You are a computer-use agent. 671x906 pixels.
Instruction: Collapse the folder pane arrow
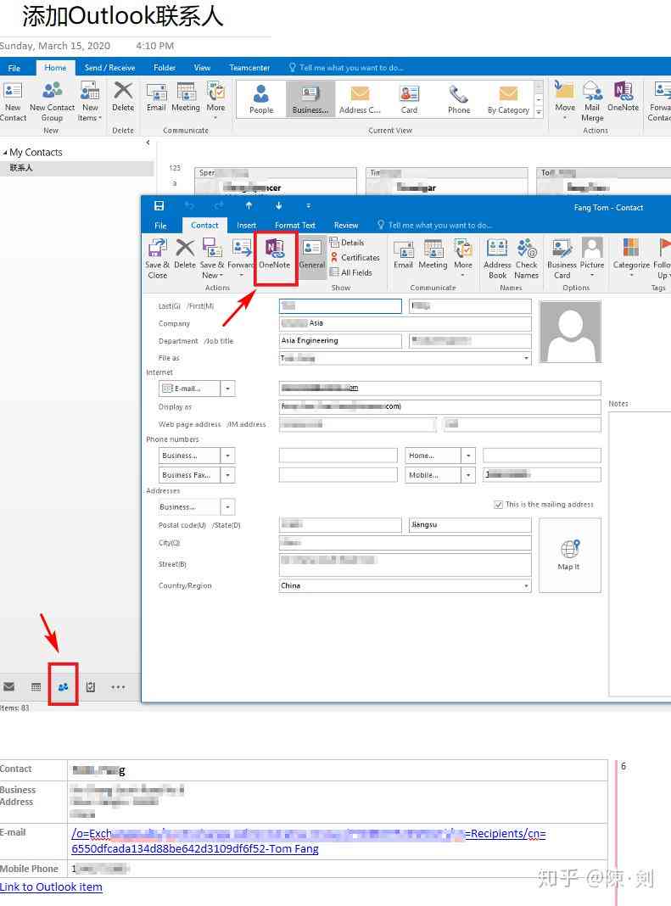(x=148, y=143)
